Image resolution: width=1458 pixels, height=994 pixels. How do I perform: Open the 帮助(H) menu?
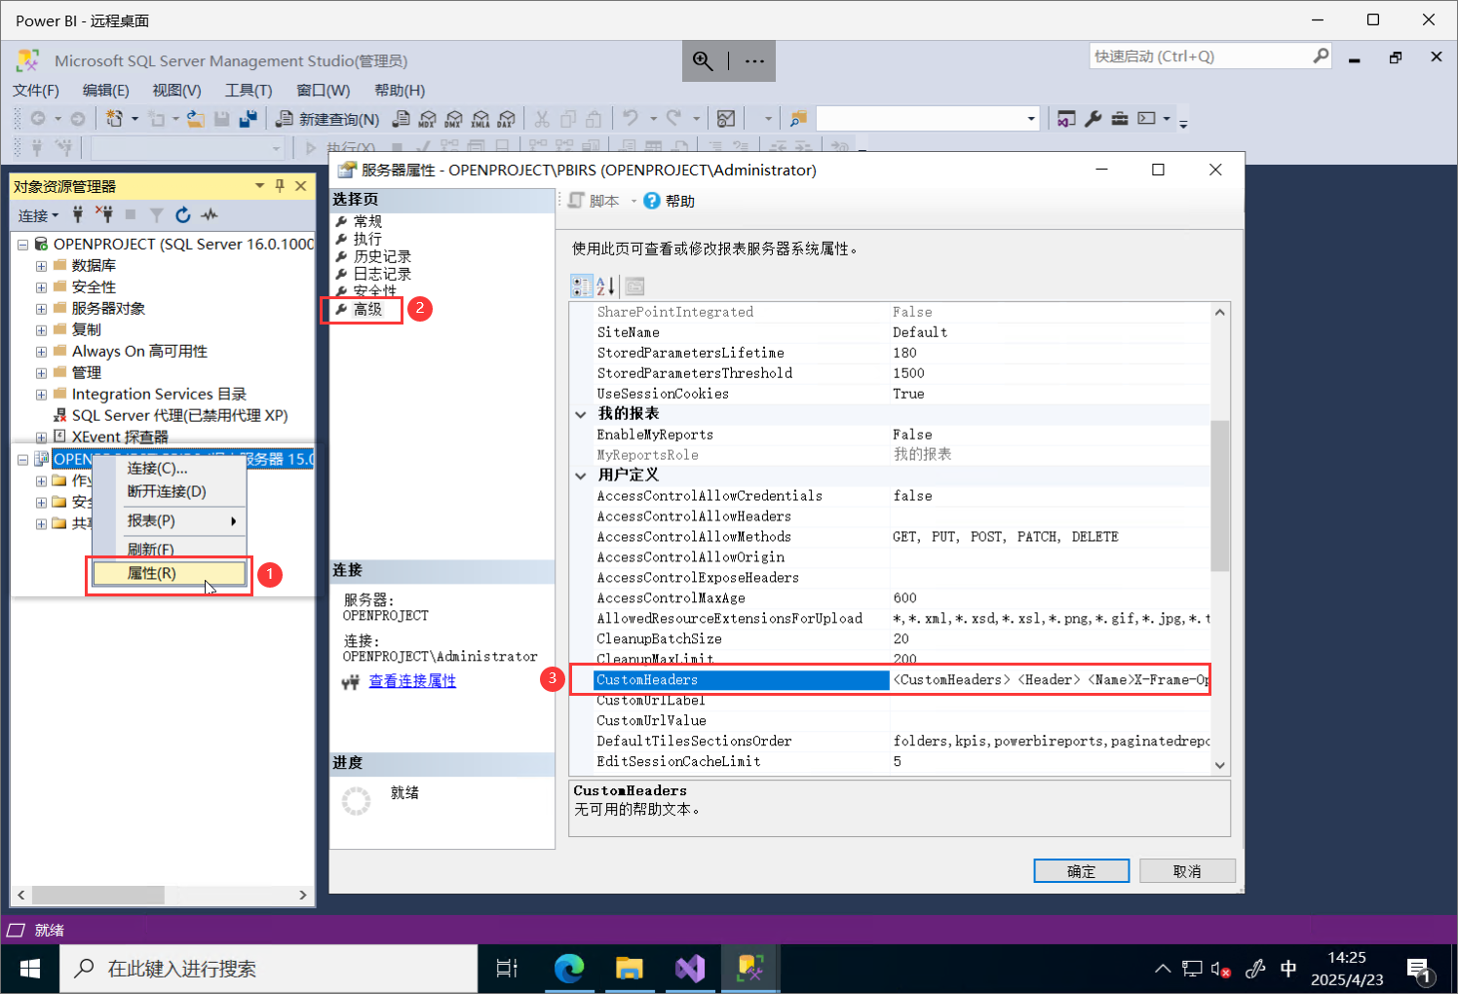pos(400,90)
